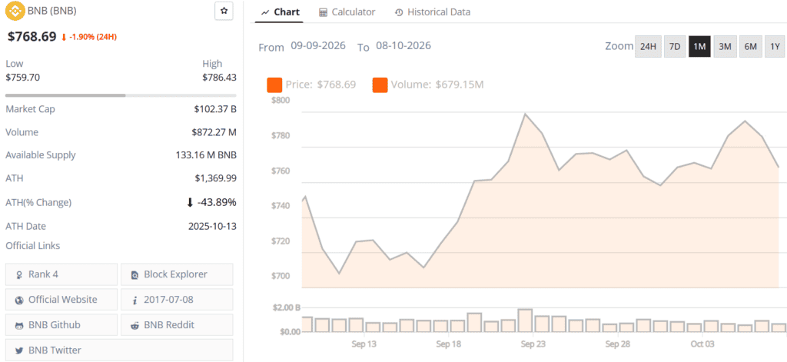Open the Chart tab
Image resolution: width=787 pixels, height=362 pixels.
[280, 12]
